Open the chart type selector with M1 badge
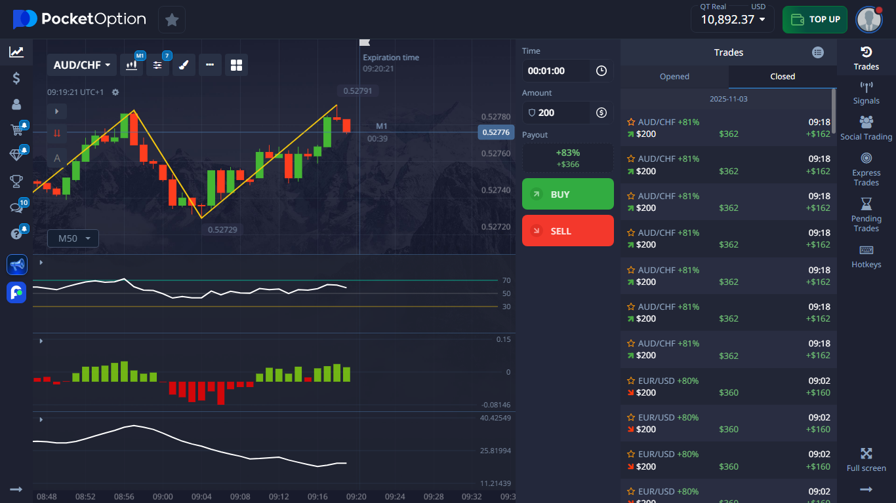The width and height of the screenshot is (896, 503). (x=131, y=65)
